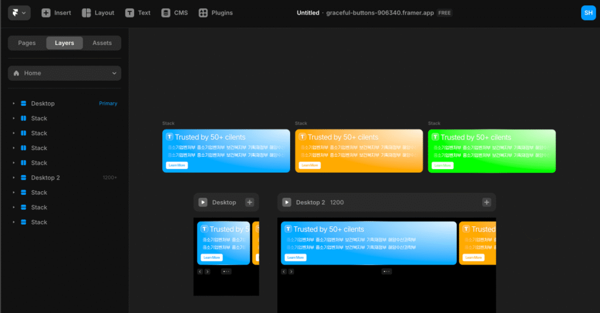Click Learn More on the orange card
Image resolution: width=600 pixels, height=313 pixels.
(x=309, y=166)
